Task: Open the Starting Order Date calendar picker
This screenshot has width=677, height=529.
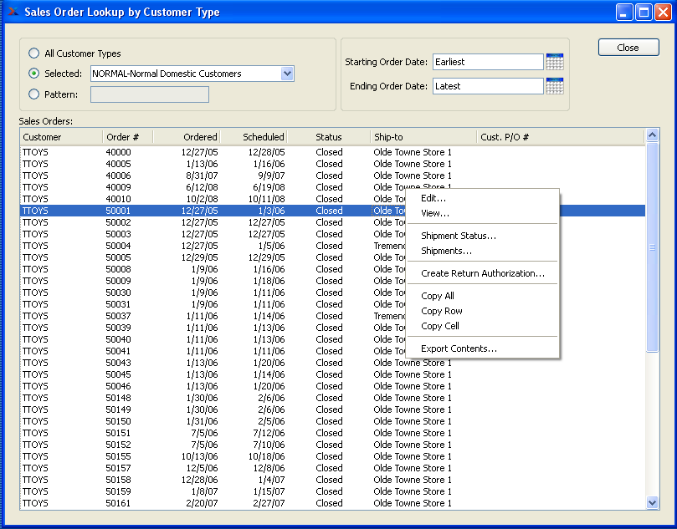Action: click(x=554, y=62)
